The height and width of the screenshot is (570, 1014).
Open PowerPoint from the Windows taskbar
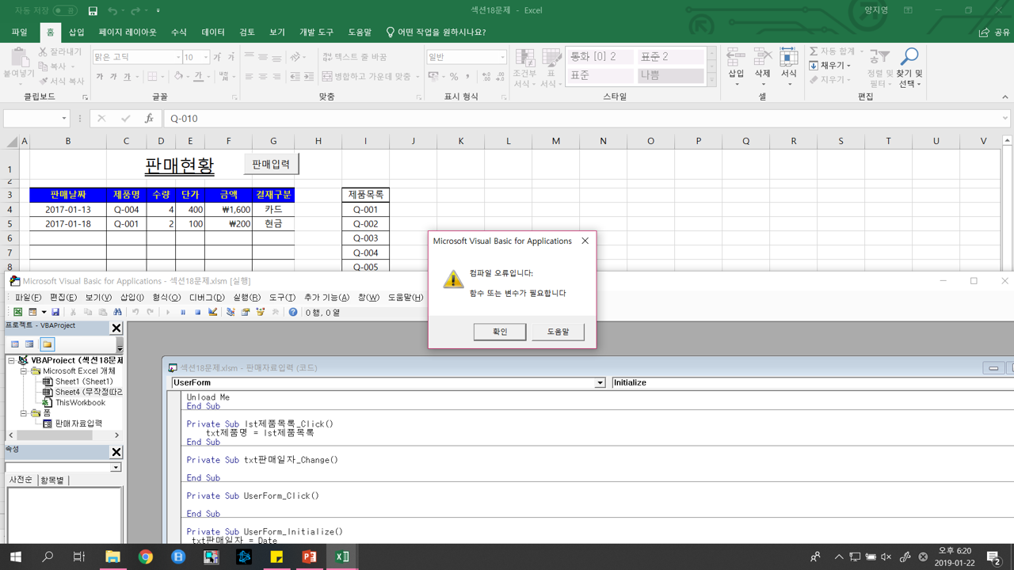[309, 557]
